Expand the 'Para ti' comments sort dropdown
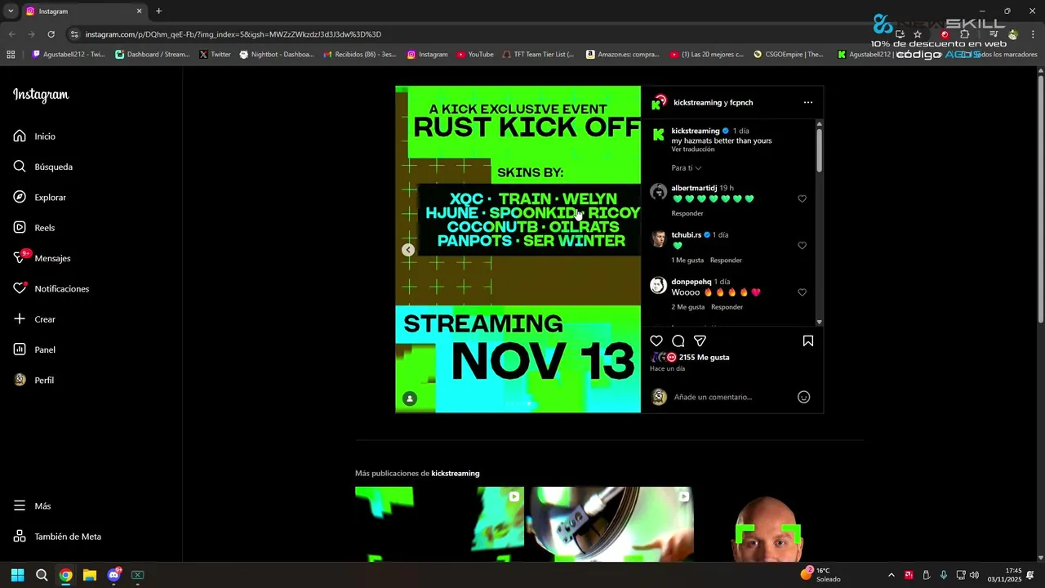Image resolution: width=1045 pixels, height=588 pixels. [x=687, y=168]
